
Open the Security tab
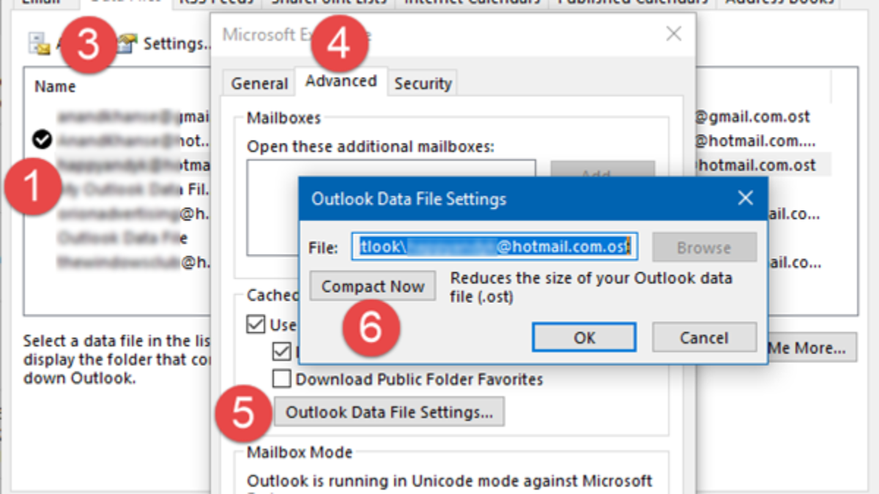[x=423, y=83]
